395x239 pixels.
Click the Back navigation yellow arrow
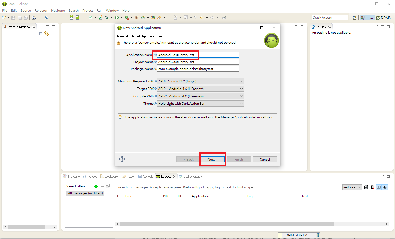pos(202,18)
